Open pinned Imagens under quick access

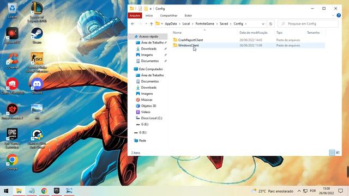tap(147, 54)
